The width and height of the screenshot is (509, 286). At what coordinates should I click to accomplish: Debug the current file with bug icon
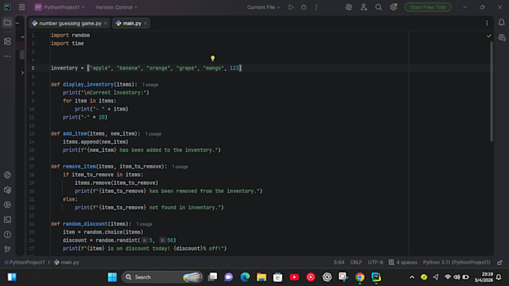pos(303,7)
